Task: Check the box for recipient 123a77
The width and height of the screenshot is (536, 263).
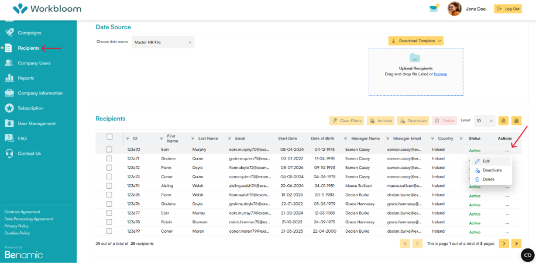Action: pos(109,213)
